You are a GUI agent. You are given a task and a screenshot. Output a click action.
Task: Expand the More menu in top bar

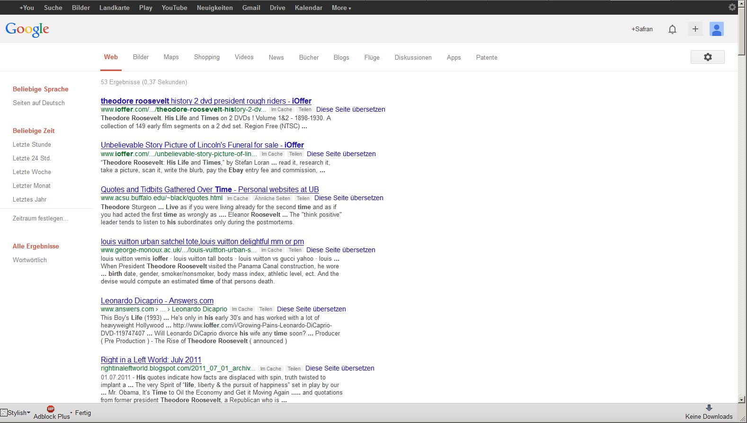pyautogui.click(x=341, y=8)
